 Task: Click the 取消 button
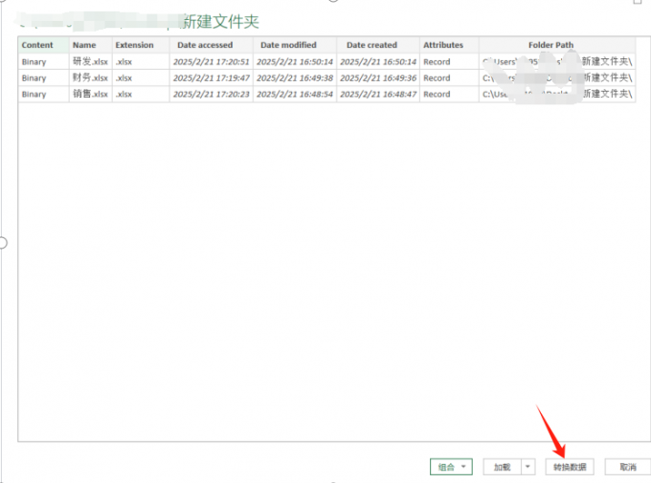tap(627, 467)
